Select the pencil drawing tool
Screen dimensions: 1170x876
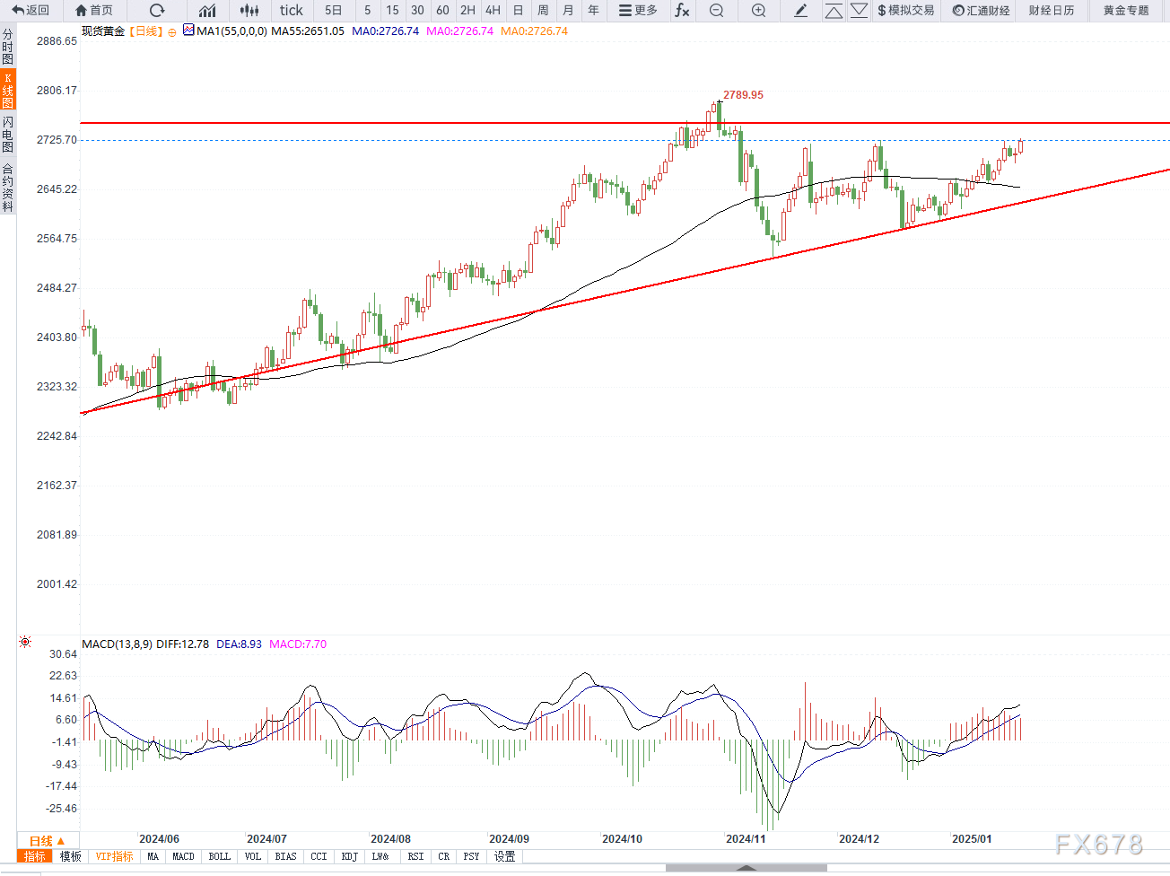tap(800, 11)
